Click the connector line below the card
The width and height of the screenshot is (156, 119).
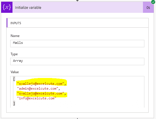77,118
